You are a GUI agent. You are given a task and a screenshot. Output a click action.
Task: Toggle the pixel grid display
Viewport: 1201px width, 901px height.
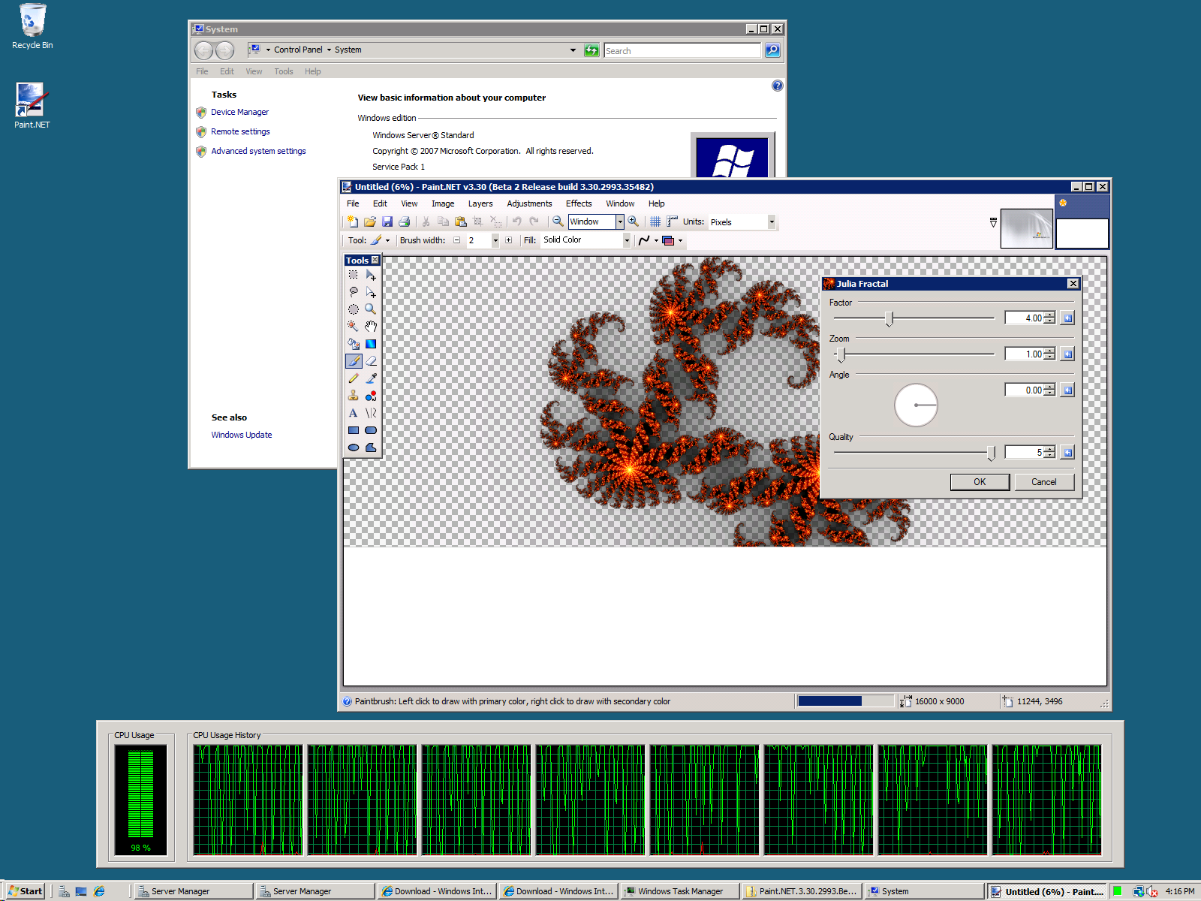pos(655,221)
